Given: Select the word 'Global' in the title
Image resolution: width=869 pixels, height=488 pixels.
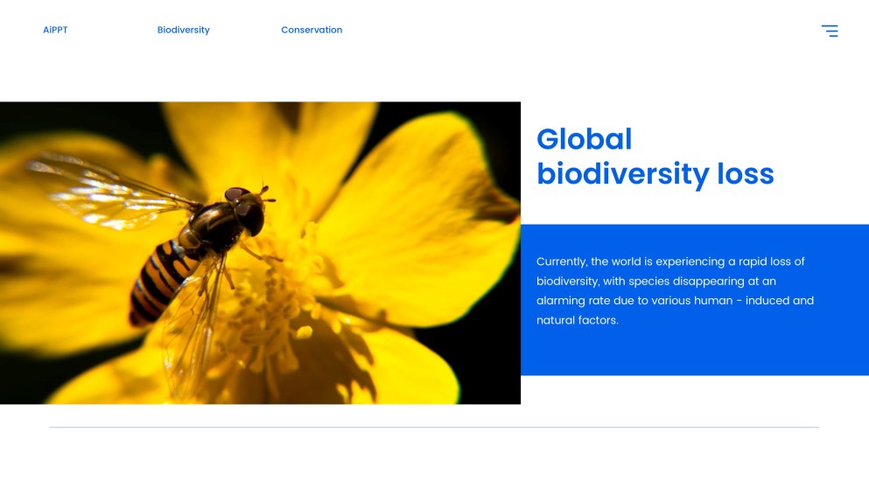Looking at the screenshot, I should (x=584, y=139).
